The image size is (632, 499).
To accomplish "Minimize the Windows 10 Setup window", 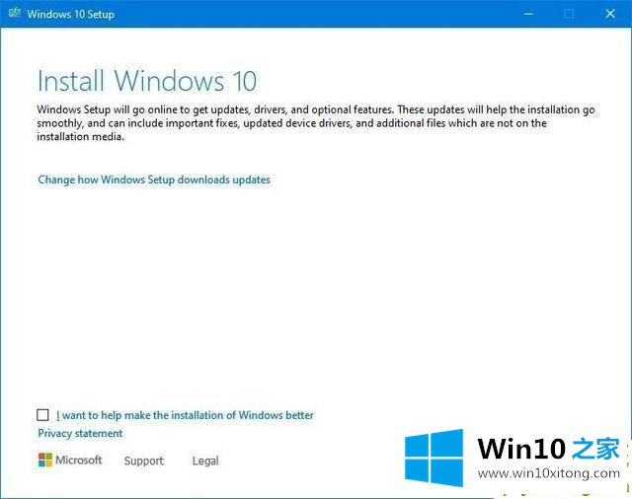I will pos(528,14).
